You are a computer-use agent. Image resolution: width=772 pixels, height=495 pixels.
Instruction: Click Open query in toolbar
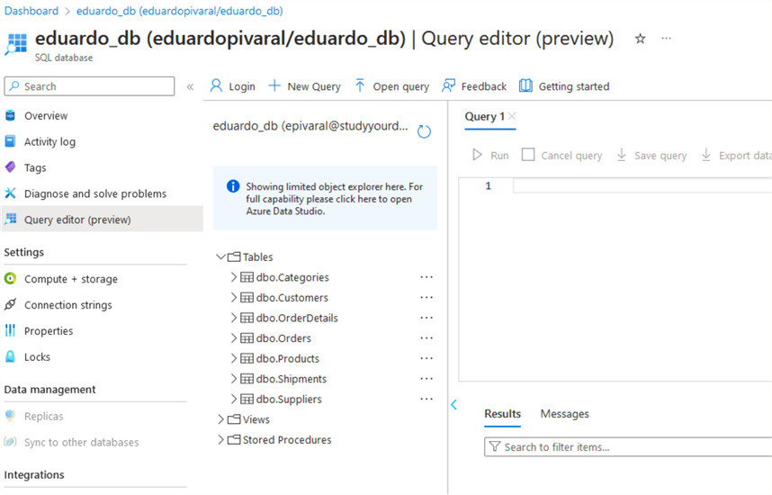click(391, 86)
